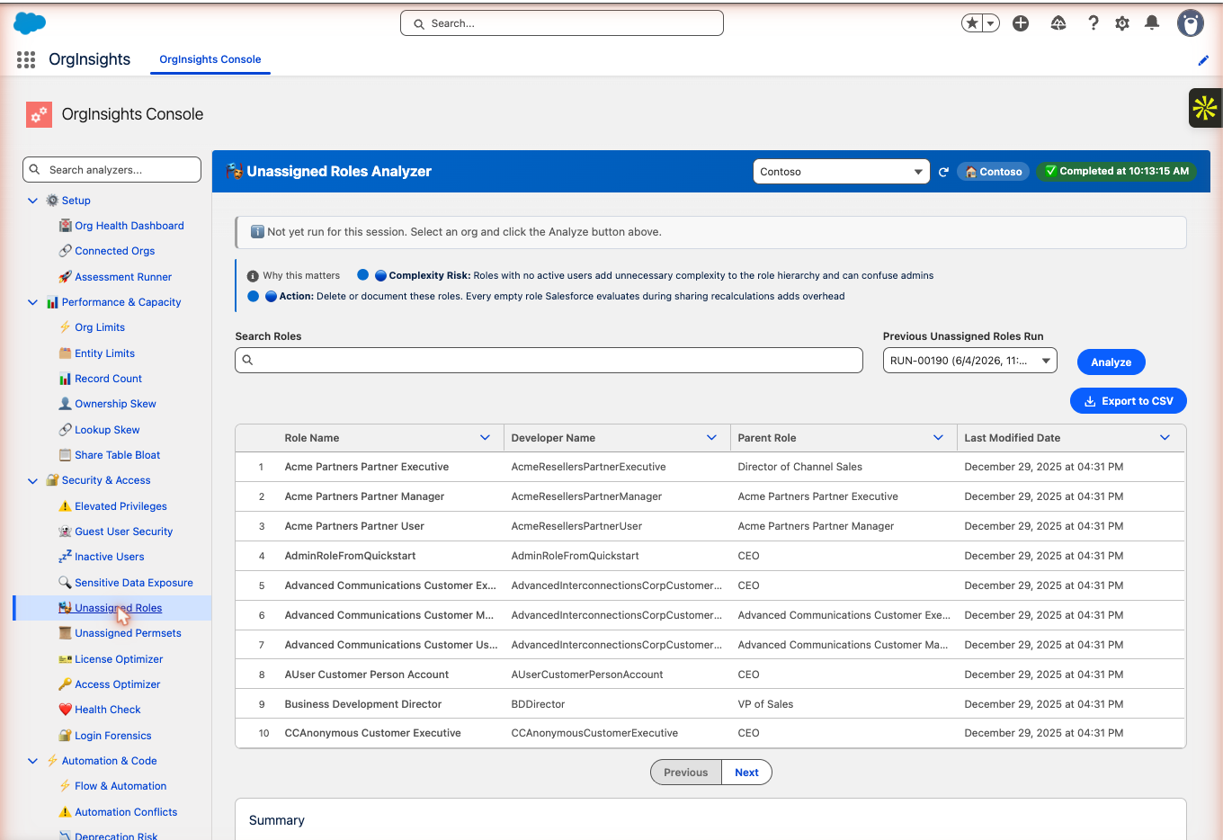Screen dimensions: 1223x840
Task: Click Export to CSV button
Action: pos(1129,401)
